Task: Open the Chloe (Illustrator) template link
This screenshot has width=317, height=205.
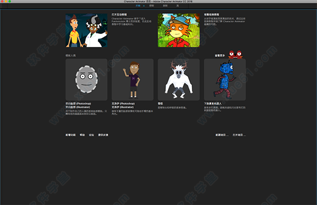Action: click(x=123, y=107)
